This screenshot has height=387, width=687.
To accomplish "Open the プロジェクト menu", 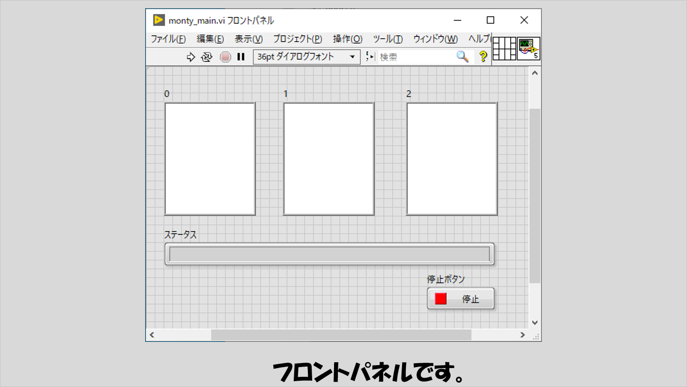I will tap(297, 39).
